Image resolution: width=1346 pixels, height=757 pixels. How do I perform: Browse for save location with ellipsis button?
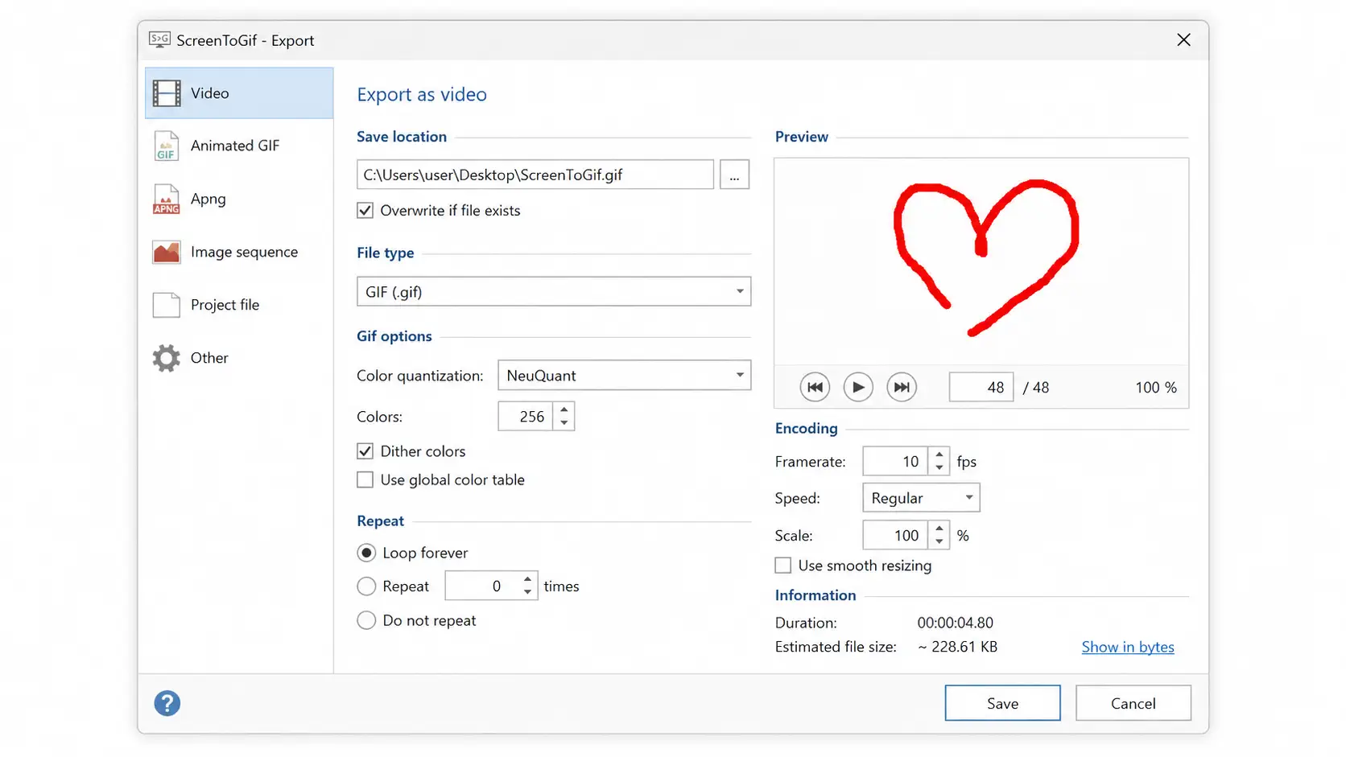pyautogui.click(x=734, y=175)
